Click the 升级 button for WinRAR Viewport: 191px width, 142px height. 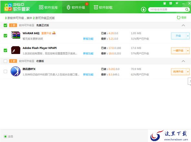(178, 36)
